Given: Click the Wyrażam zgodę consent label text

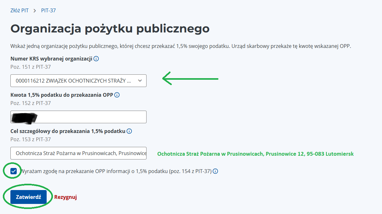Looking at the screenshot, I should click(x=116, y=171).
